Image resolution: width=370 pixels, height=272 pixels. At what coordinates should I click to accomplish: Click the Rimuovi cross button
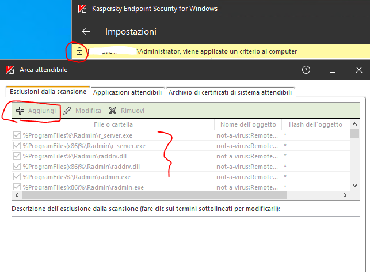[x=127, y=111]
